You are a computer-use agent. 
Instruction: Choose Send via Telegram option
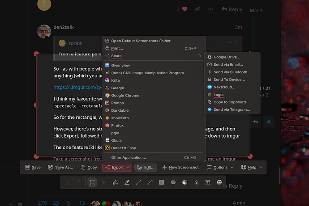click(232, 109)
